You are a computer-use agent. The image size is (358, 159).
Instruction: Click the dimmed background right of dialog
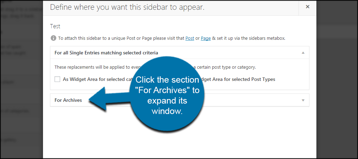click(337, 79)
